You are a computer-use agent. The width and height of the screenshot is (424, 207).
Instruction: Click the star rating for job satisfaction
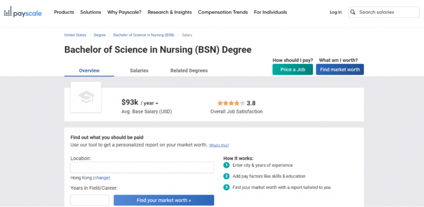pos(231,103)
